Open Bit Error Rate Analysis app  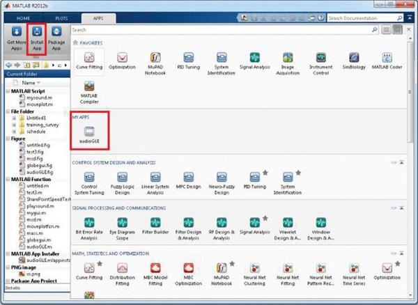(x=89, y=229)
